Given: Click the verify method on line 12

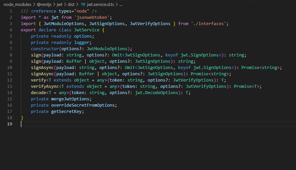Looking at the screenshot, I should click(39, 80).
